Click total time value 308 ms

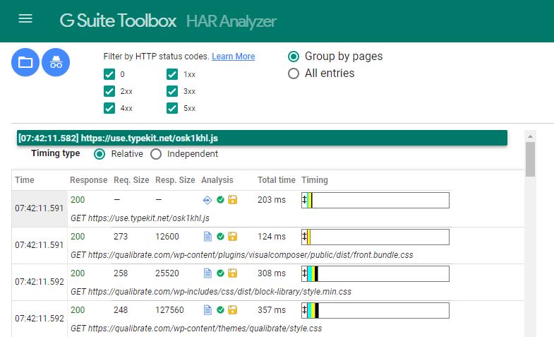point(272,273)
